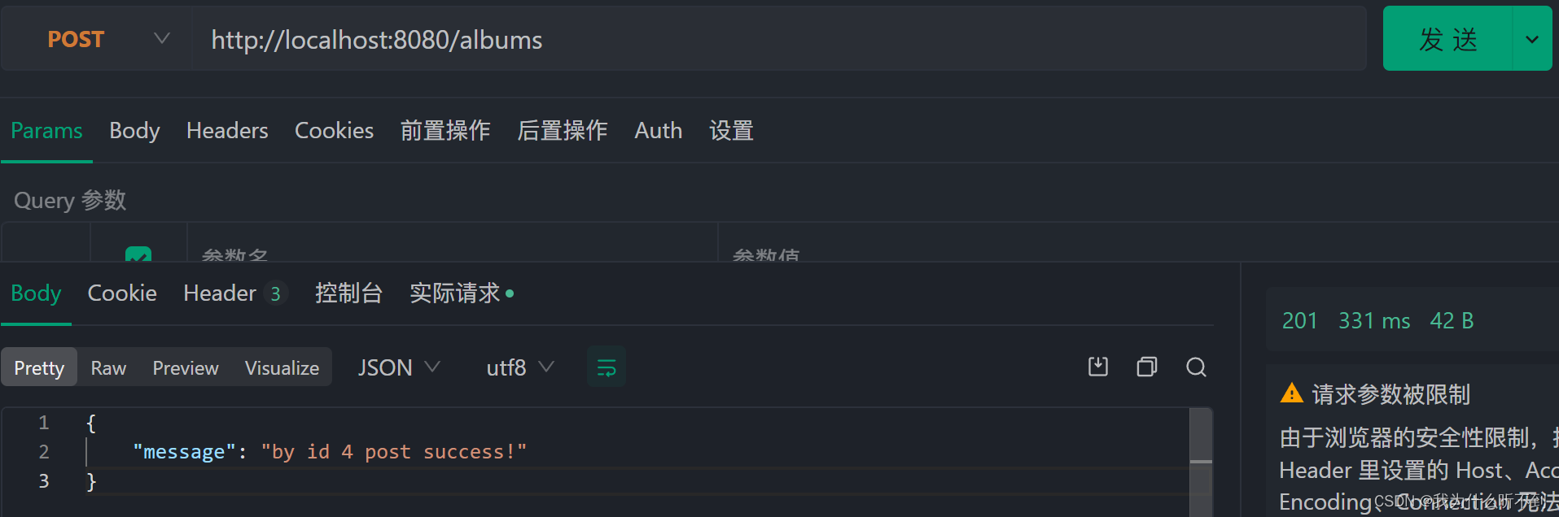The width and height of the screenshot is (1559, 517).
Task: Expand the send button options chevron
Action: 1531,38
